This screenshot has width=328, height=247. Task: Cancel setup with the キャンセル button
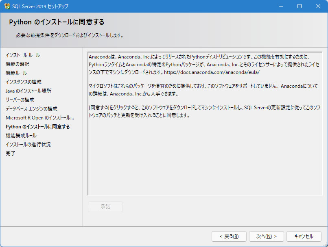pyautogui.click(x=304, y=236)
